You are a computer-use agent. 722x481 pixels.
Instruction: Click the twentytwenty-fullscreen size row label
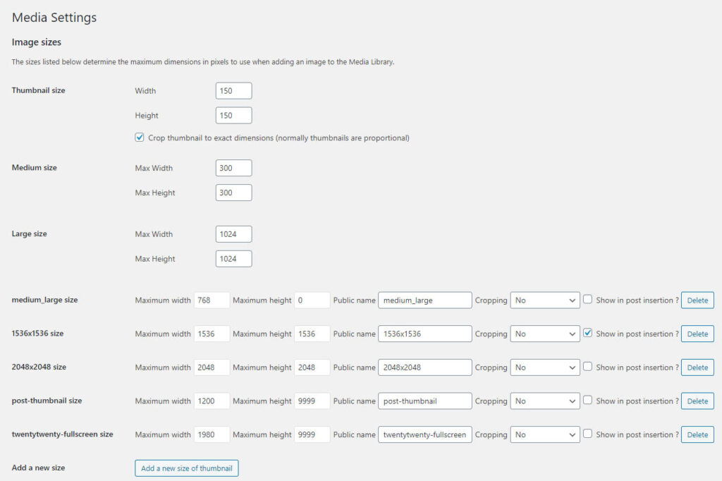62,434
